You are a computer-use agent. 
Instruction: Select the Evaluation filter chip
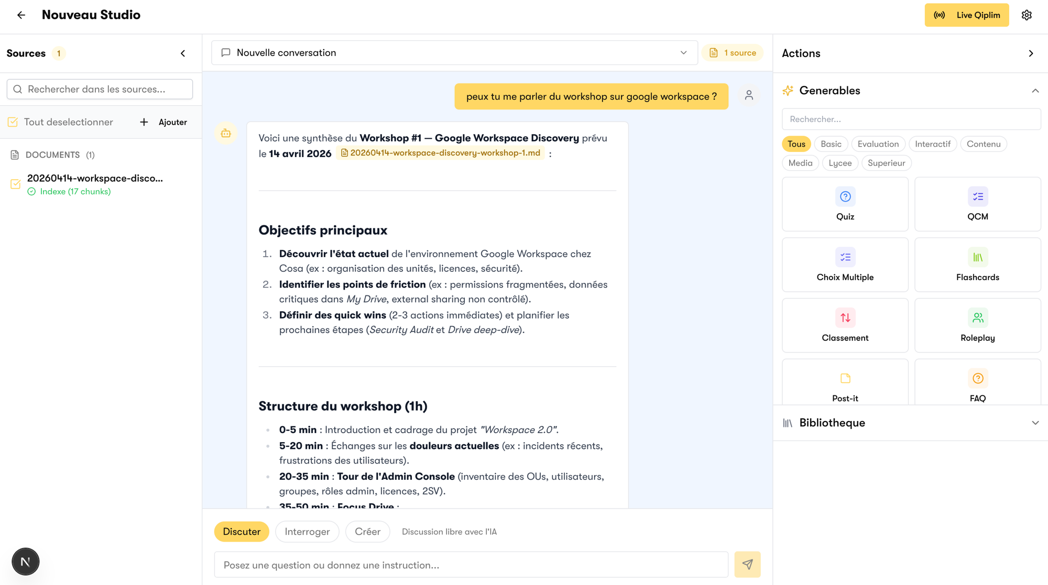[878, 144]
